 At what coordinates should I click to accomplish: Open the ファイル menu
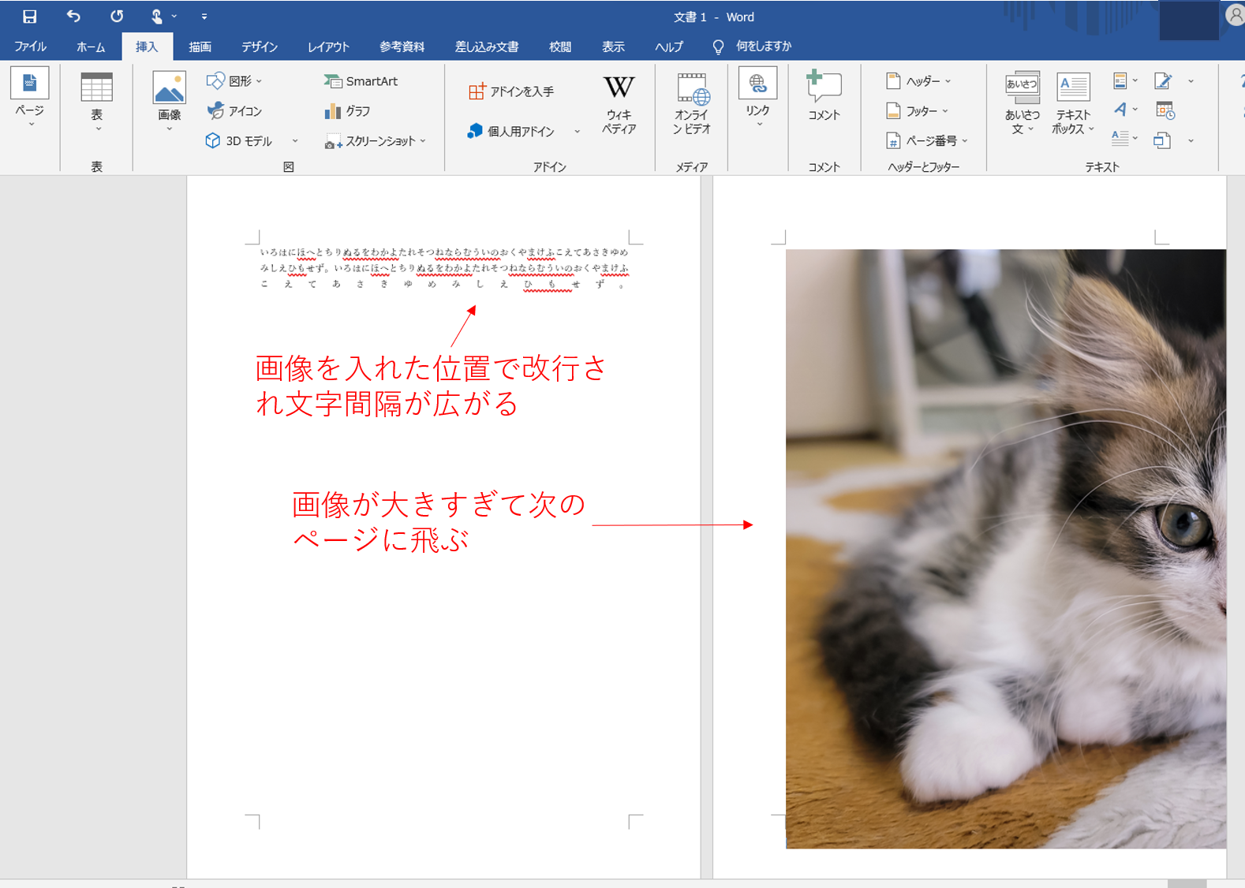pos(30,47)
